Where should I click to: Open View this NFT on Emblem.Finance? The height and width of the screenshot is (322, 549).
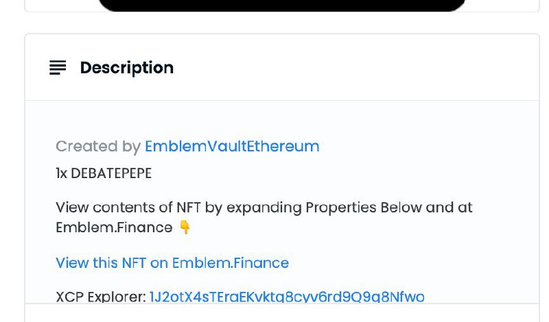point(172,263)
